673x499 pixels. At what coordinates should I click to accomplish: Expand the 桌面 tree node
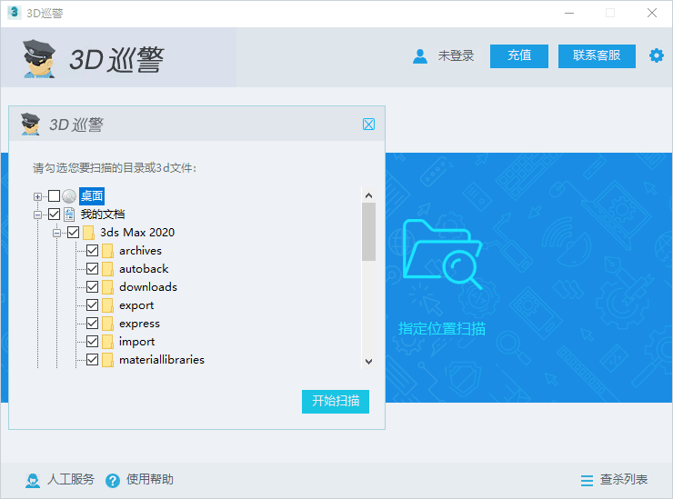38,196
